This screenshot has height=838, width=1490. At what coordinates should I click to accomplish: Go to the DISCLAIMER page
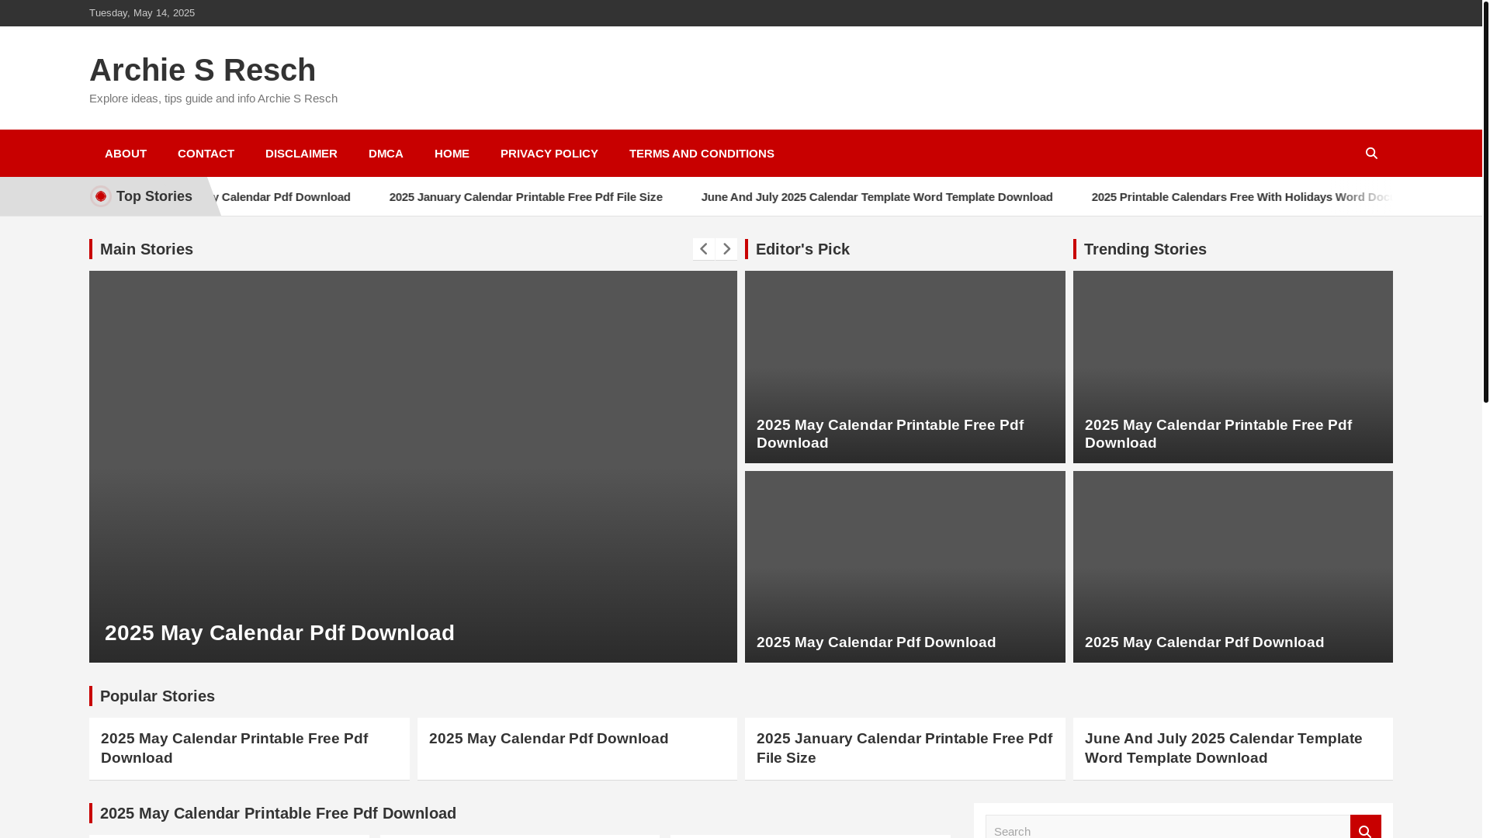pos(301,154)
